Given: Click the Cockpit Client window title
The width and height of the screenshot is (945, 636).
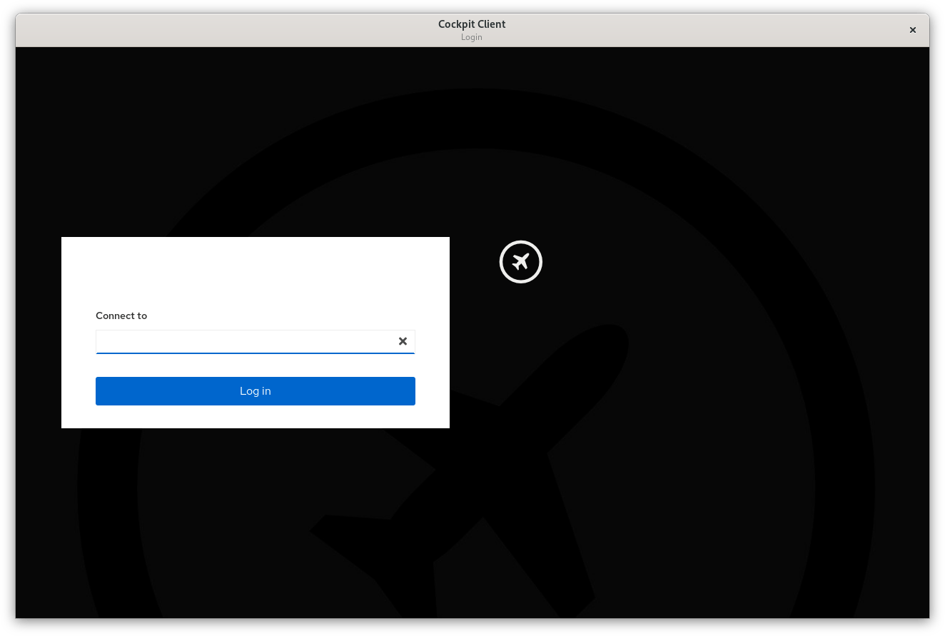Looking at the screenshot, I should tap(471, 24).
